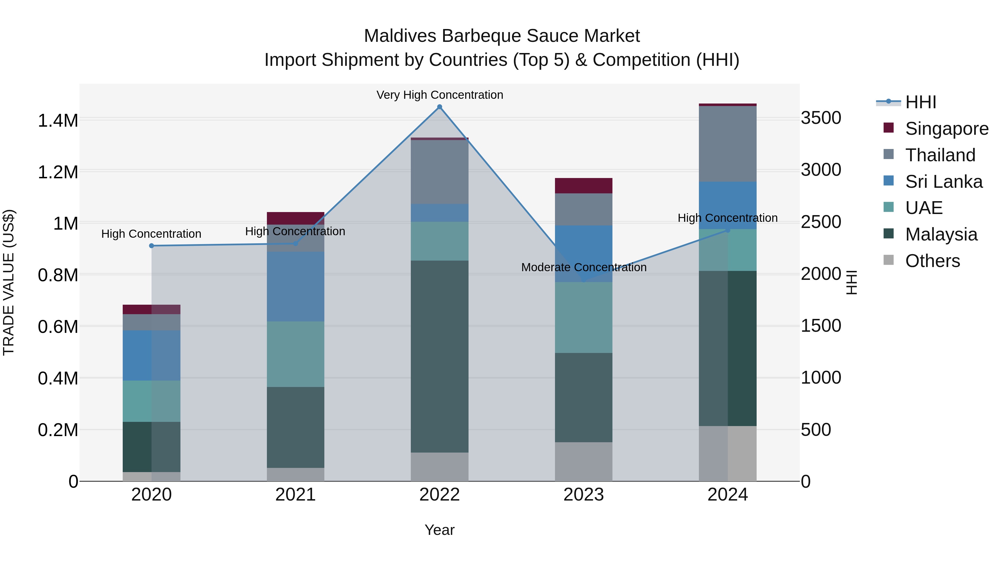Click the Singapore segment of the 2023 bar
Screen dimensions: 1004x565
pos(584,186)
